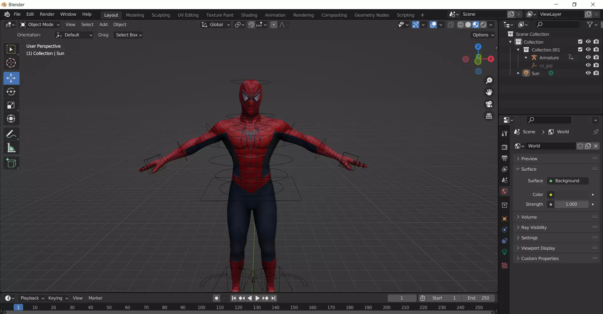
Task: Hide Armature in viewport via eye
Action: point(588,57)
